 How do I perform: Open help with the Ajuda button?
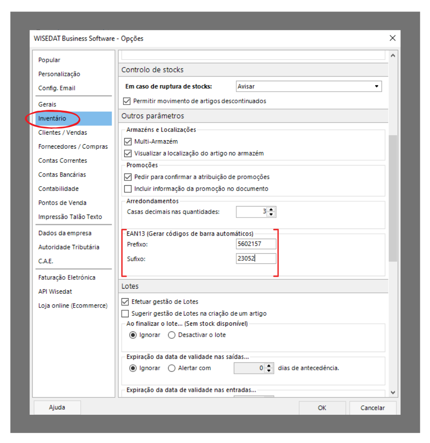(x=57, y=408)
